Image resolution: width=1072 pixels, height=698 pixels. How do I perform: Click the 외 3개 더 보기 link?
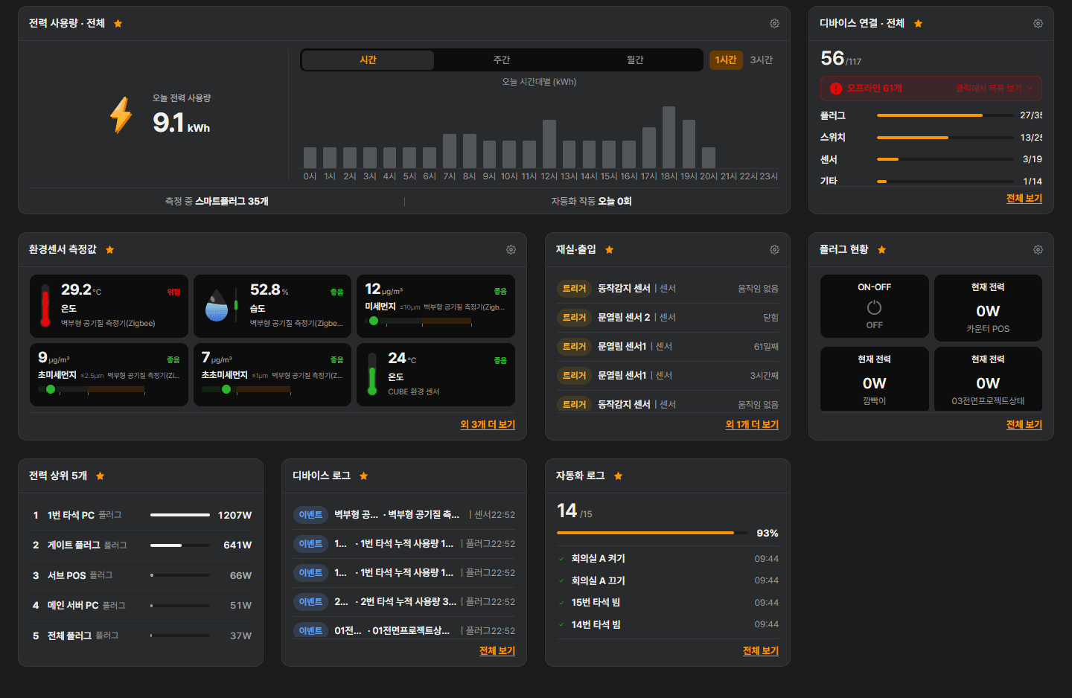[x=488, y=425]
